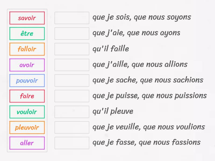
Task: Select the aller word tile
Action: pyautogui.click(x=27, y=143)
